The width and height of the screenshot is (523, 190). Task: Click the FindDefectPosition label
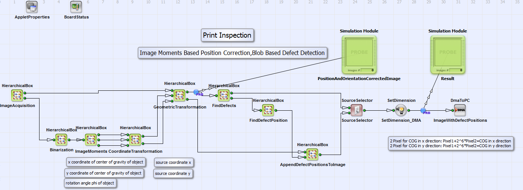pyautogui.click(x=268, y=120)
